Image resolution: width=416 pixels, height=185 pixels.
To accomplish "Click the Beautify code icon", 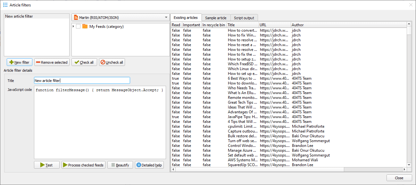I will 114,165.
